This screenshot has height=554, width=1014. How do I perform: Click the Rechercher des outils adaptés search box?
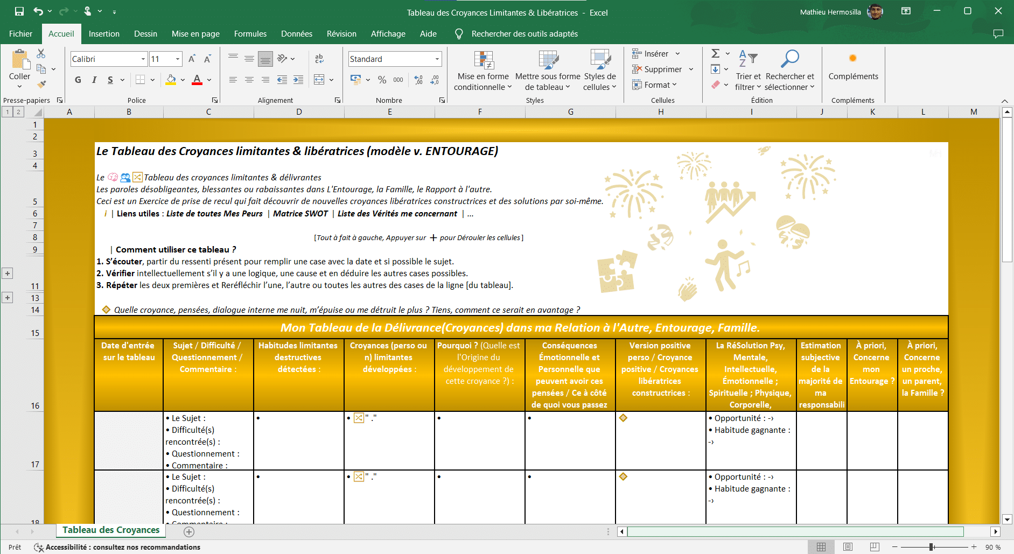click(524, 34)
